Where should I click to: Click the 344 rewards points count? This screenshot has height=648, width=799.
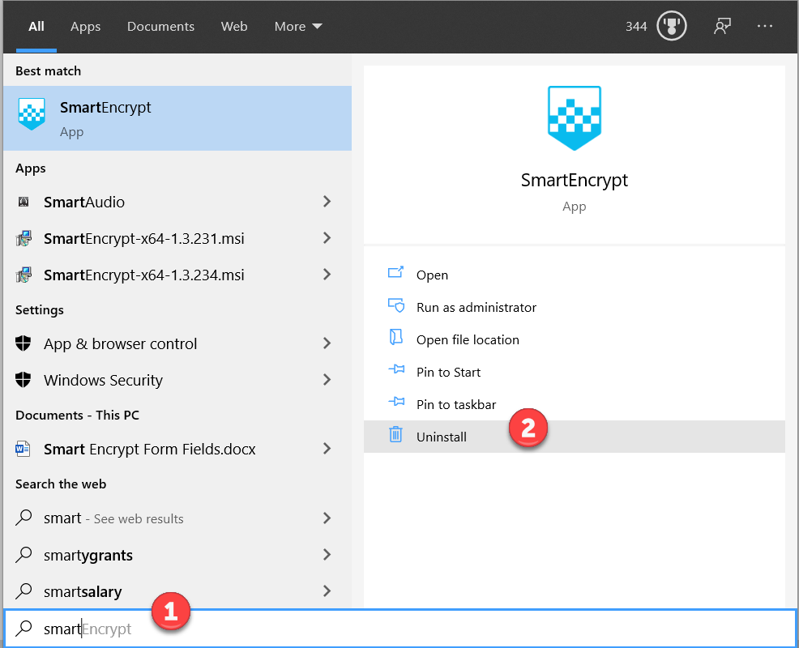click(x=636, y=27)
